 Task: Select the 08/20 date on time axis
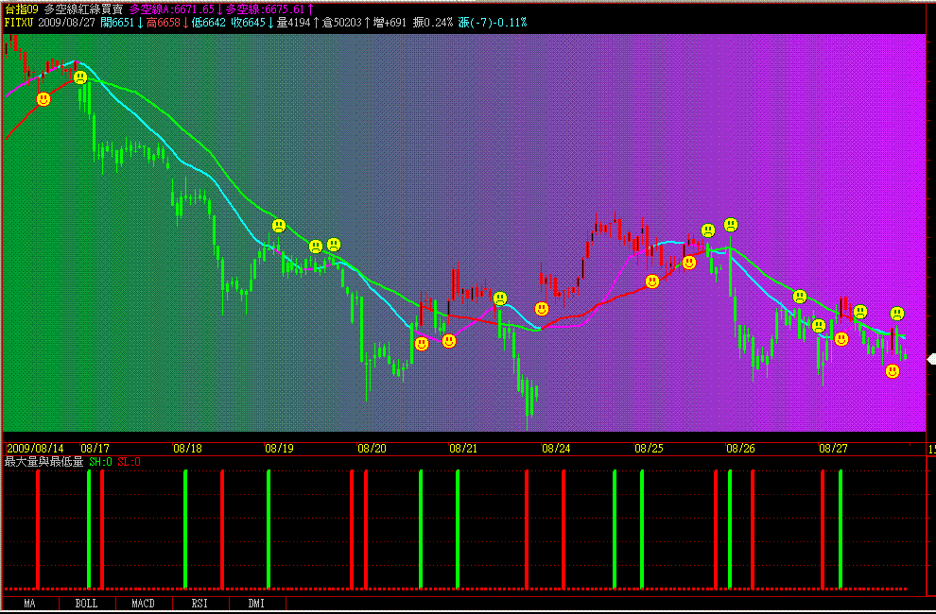pos(372,449)
